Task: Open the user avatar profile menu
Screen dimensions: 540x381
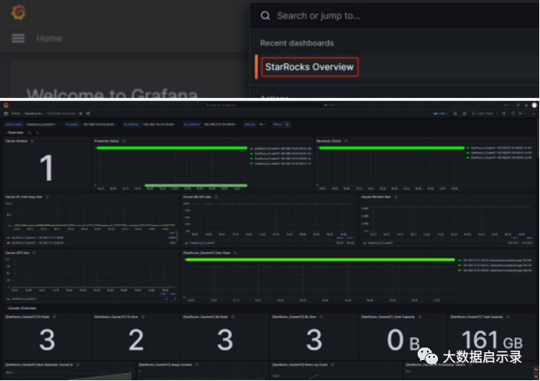Action: pos(535,105)
